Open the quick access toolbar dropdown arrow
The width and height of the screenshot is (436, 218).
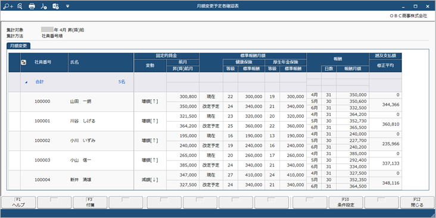tap(67, 6)
